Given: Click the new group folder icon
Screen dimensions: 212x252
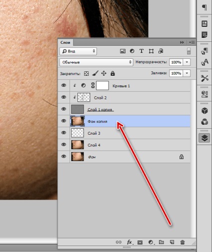Looking at the screenshot, I should 161,242.
